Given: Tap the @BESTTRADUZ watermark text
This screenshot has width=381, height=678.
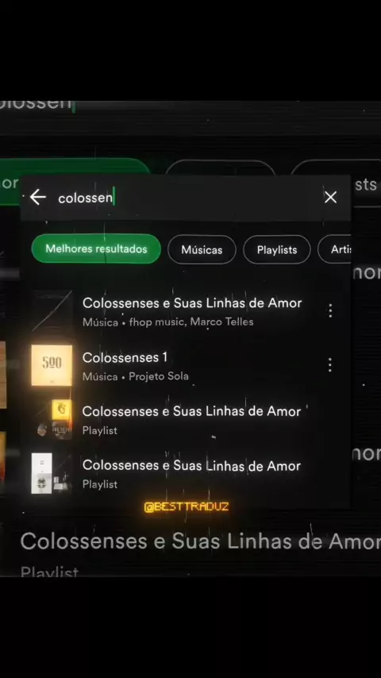Looking at the screenshot, I should pos(187,507).
